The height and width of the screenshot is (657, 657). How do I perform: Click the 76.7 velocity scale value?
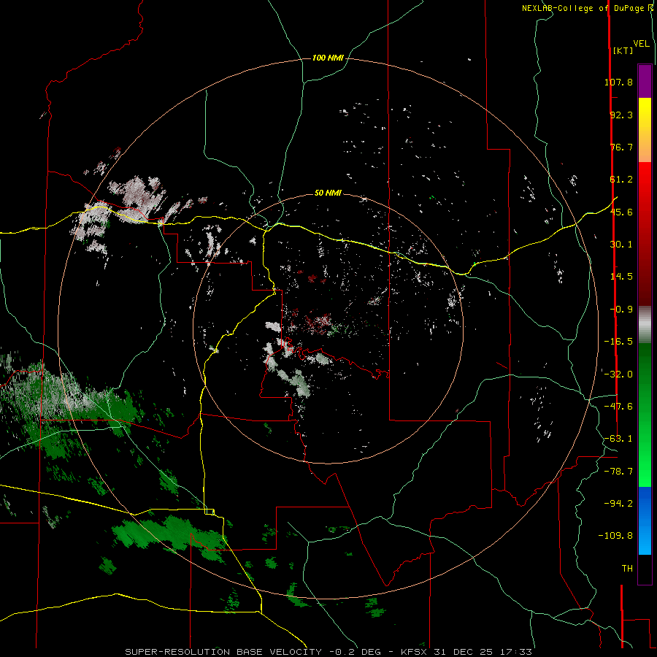[x=621, y=147]
